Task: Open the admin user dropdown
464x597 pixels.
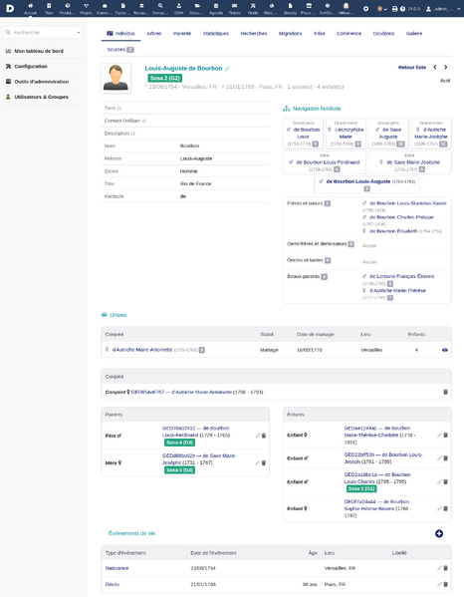Action: click(x=443, y=8)
